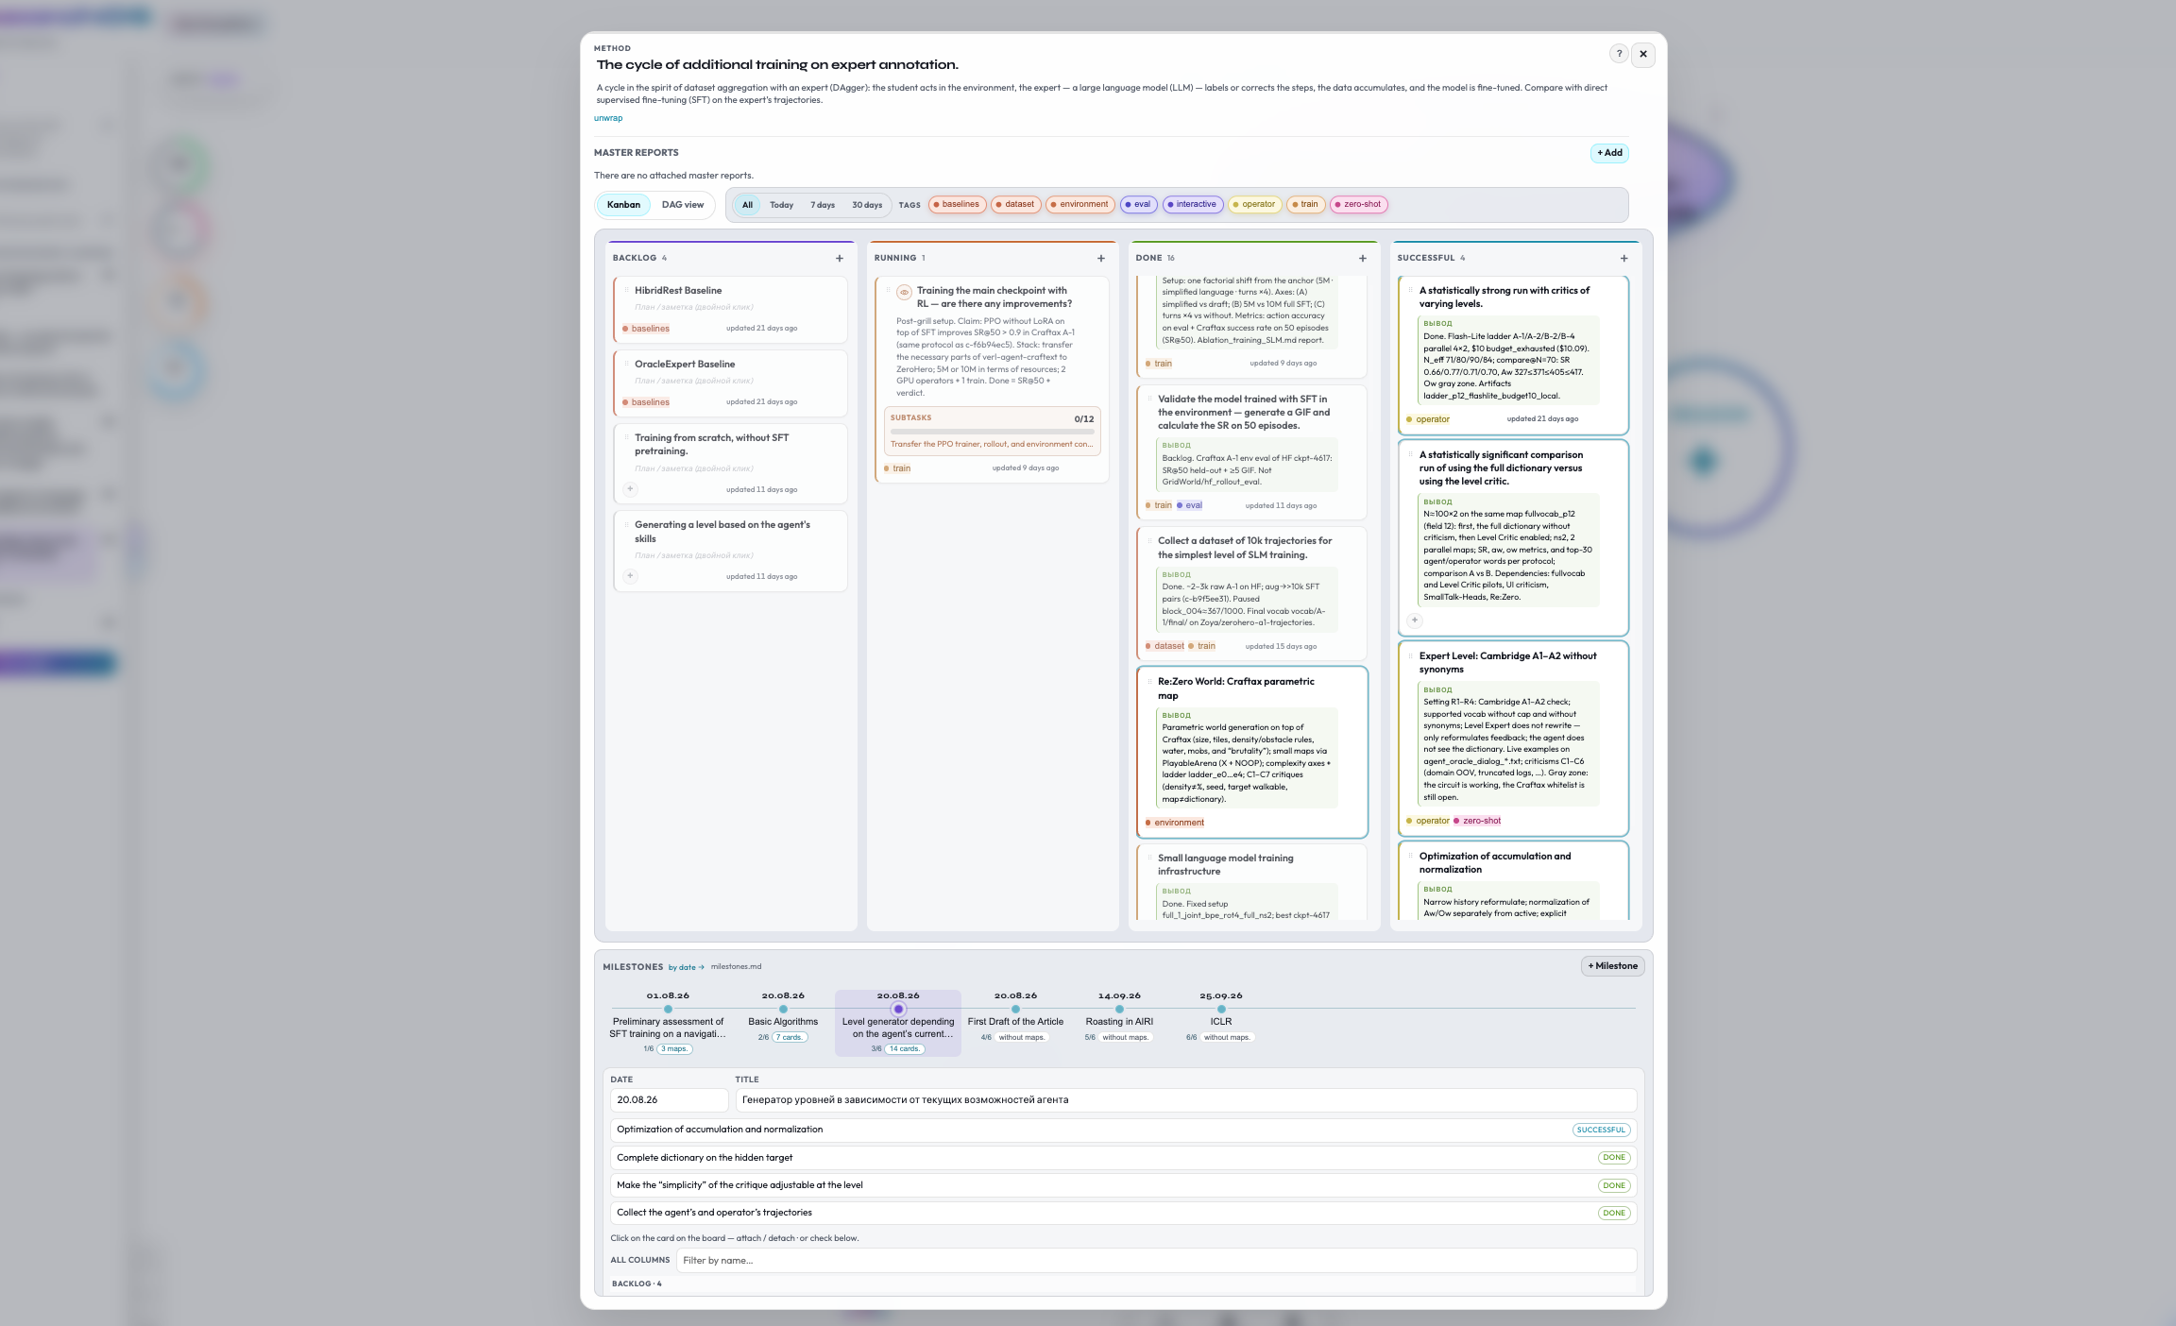This screenshot has width=2176, height=1326.
Task: Filter cards to last 30 days
Action: tap(867, 205)
